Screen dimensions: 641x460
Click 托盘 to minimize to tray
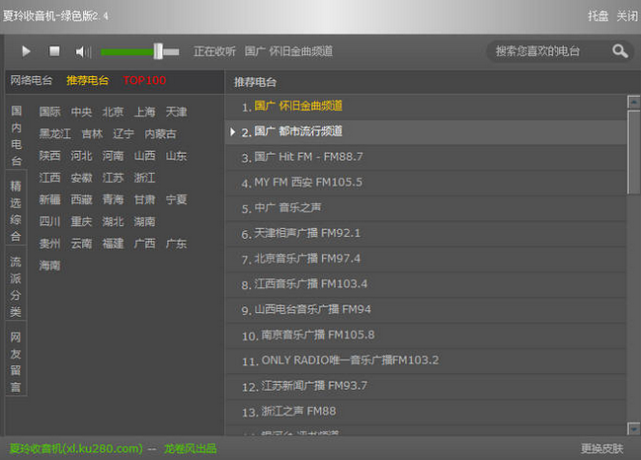click(x=599, y=16)
